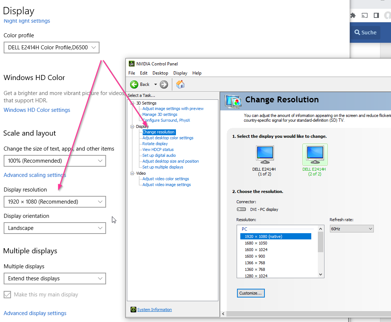Select Adjust desktop size and position
Viewport: 391px width, 322px height.
[x=170, y=161]
